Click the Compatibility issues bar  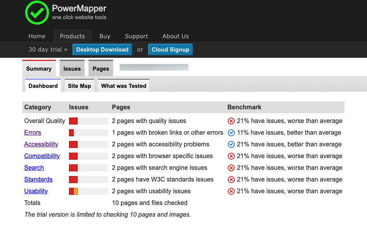(89, 156)
